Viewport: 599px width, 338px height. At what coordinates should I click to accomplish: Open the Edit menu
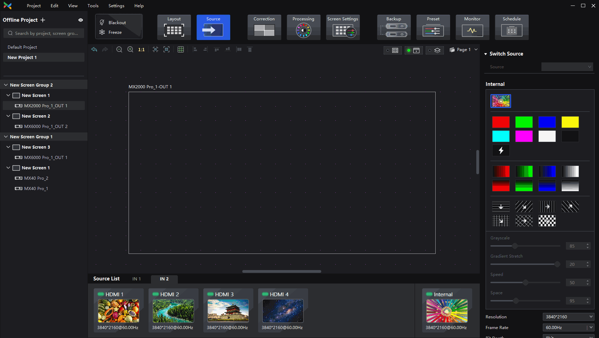(54, 6)
